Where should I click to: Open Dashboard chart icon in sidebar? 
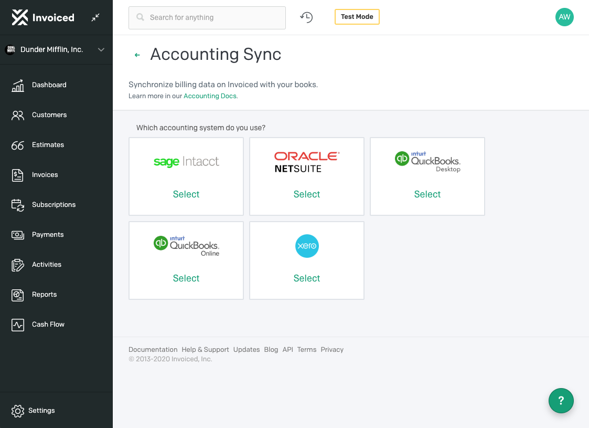[x=18, y=86]
